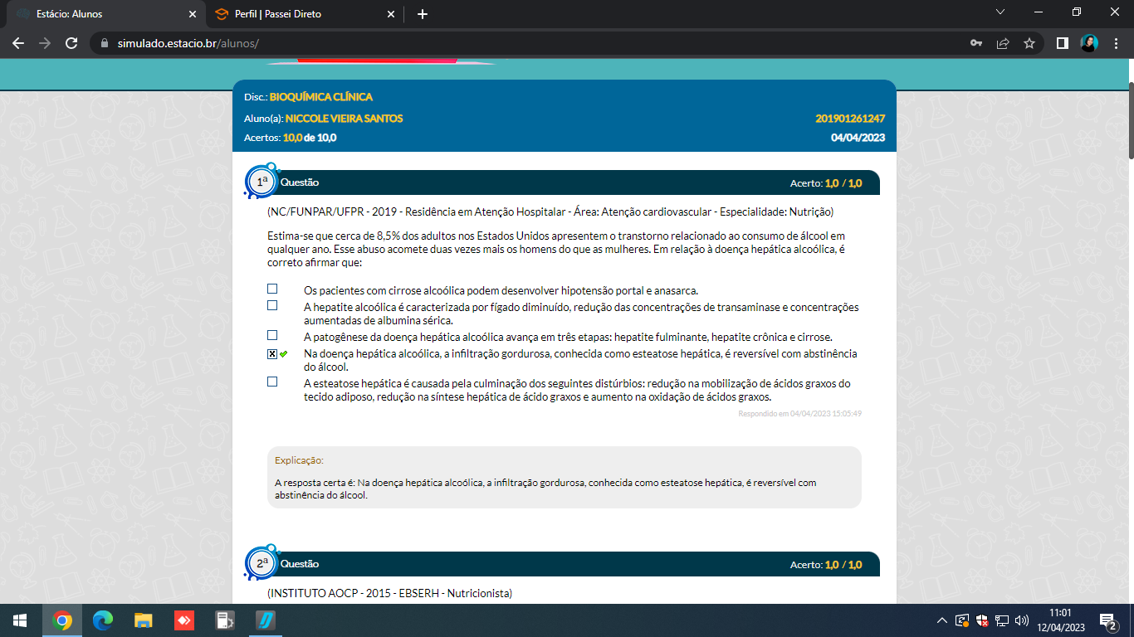Click the saved passwords key icon
The width and height of the screenshot is (1134, 637).
coord(976,43)
